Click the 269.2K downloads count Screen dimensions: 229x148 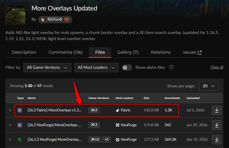coord(170,140)
